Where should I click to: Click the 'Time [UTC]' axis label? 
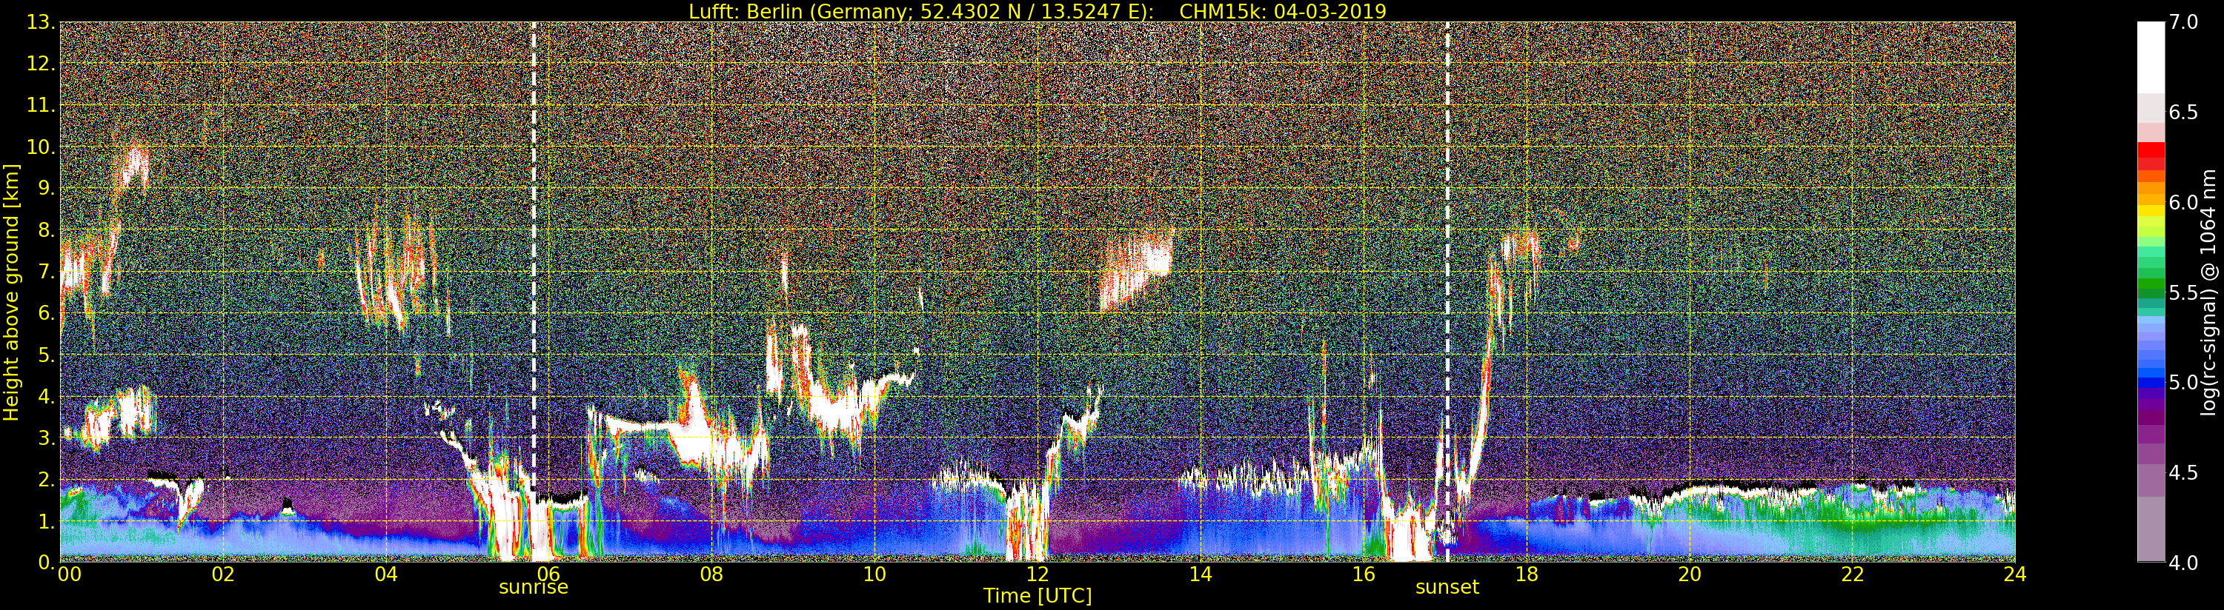1037,596
